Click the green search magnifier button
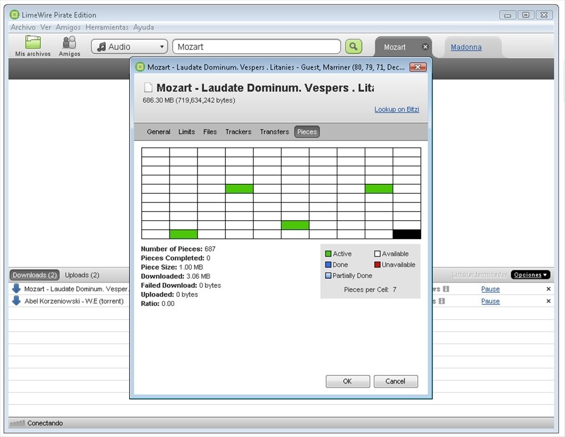565x437 pixels. click(353, 47)
